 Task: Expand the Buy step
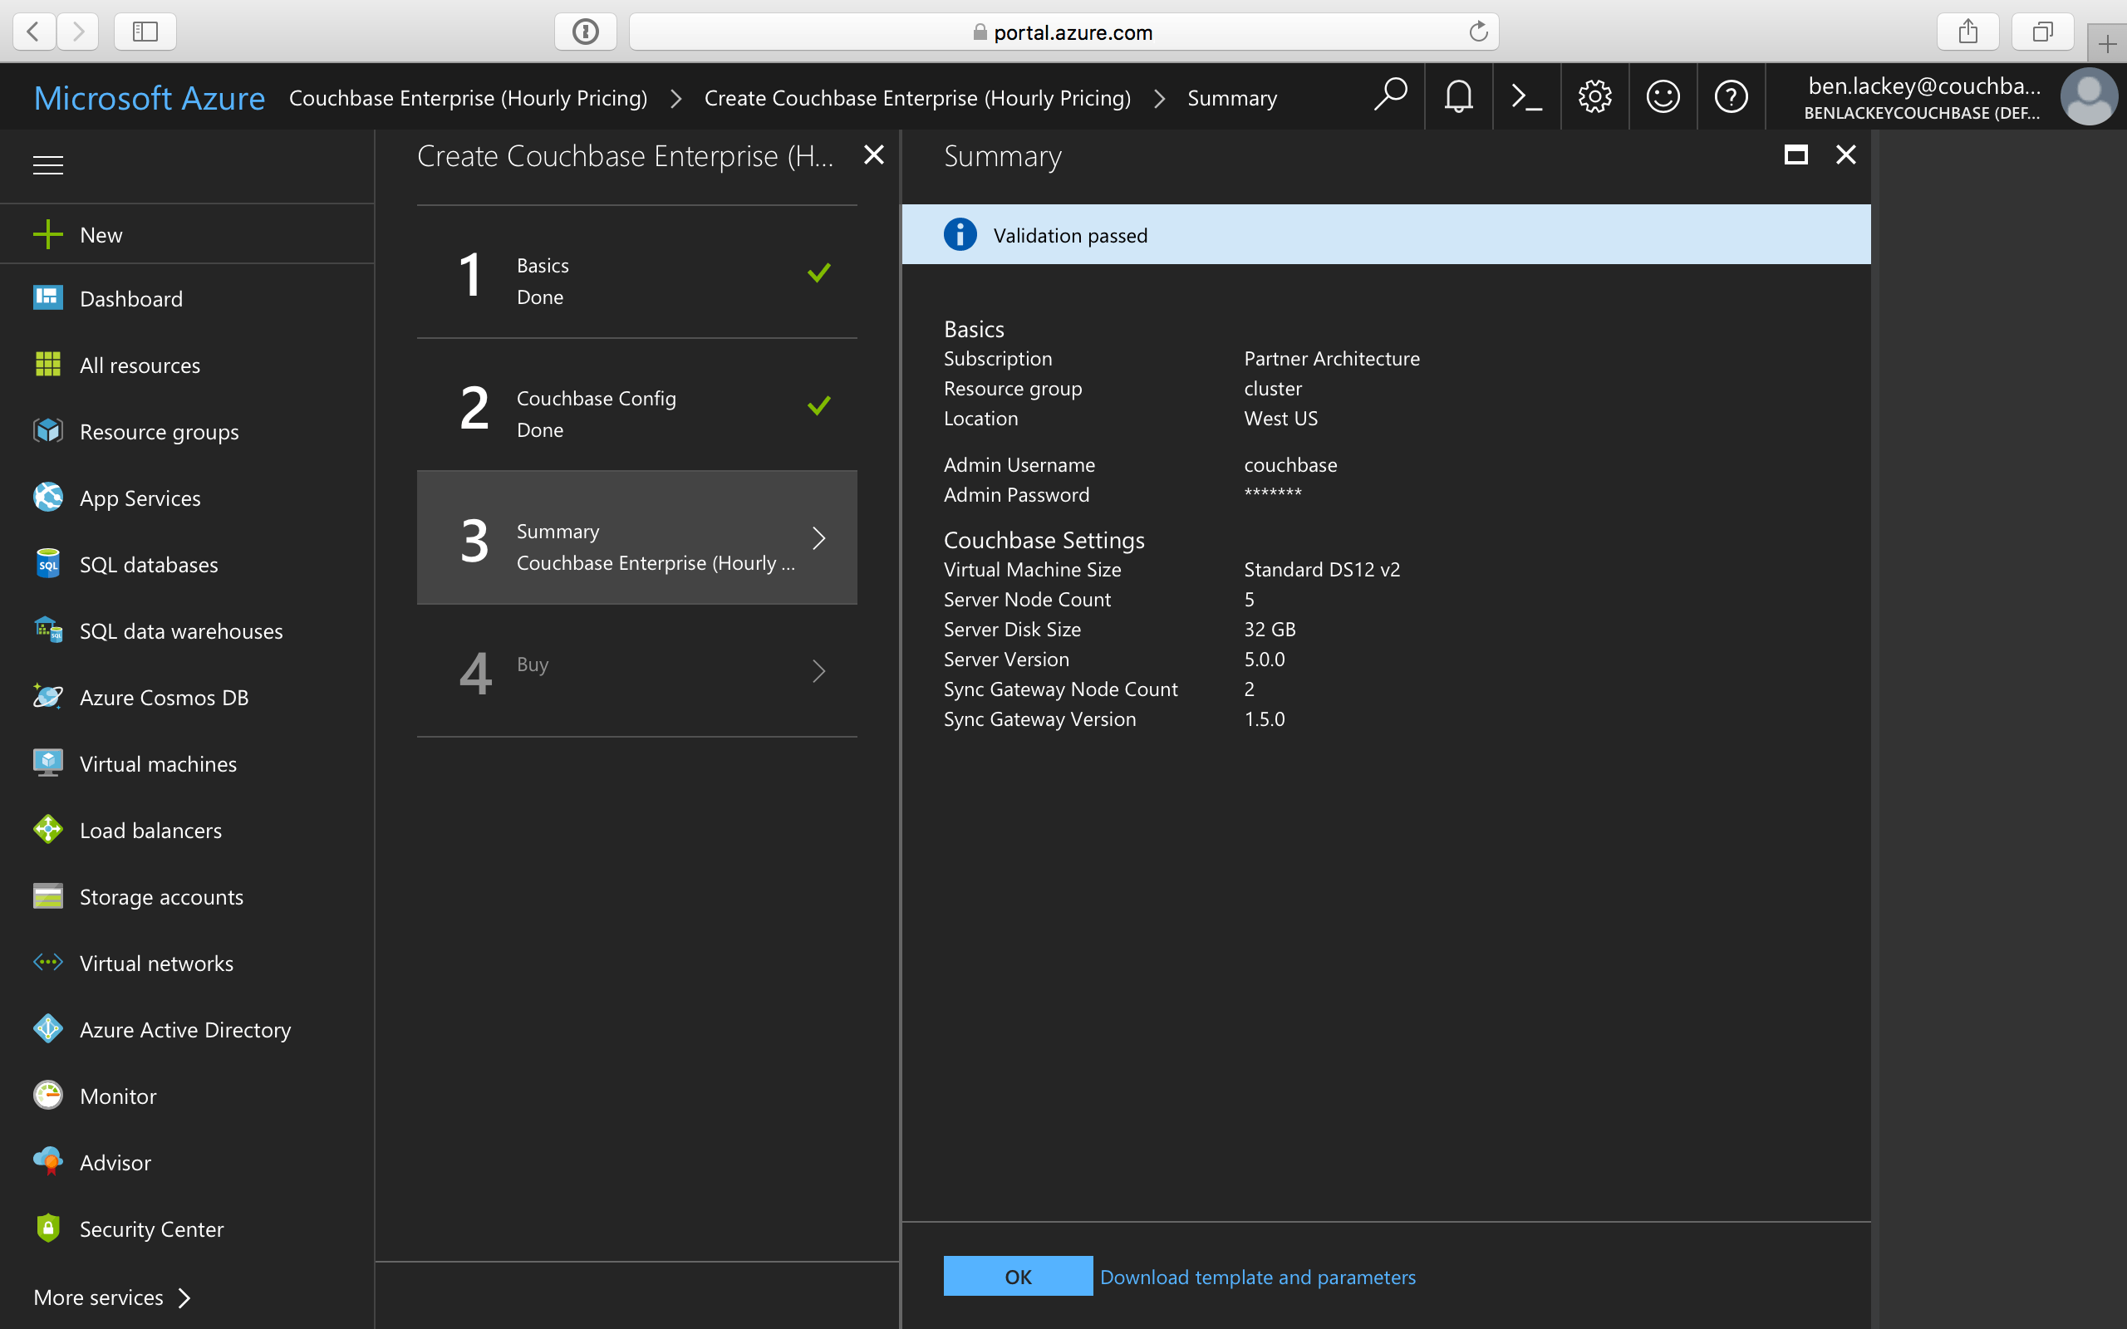pyautogui.click(x=636, y=670)
